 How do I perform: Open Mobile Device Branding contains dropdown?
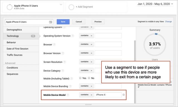86,86
